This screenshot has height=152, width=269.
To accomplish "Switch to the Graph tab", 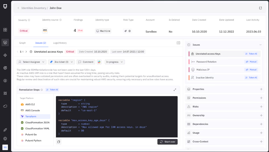I will (22, 43).
